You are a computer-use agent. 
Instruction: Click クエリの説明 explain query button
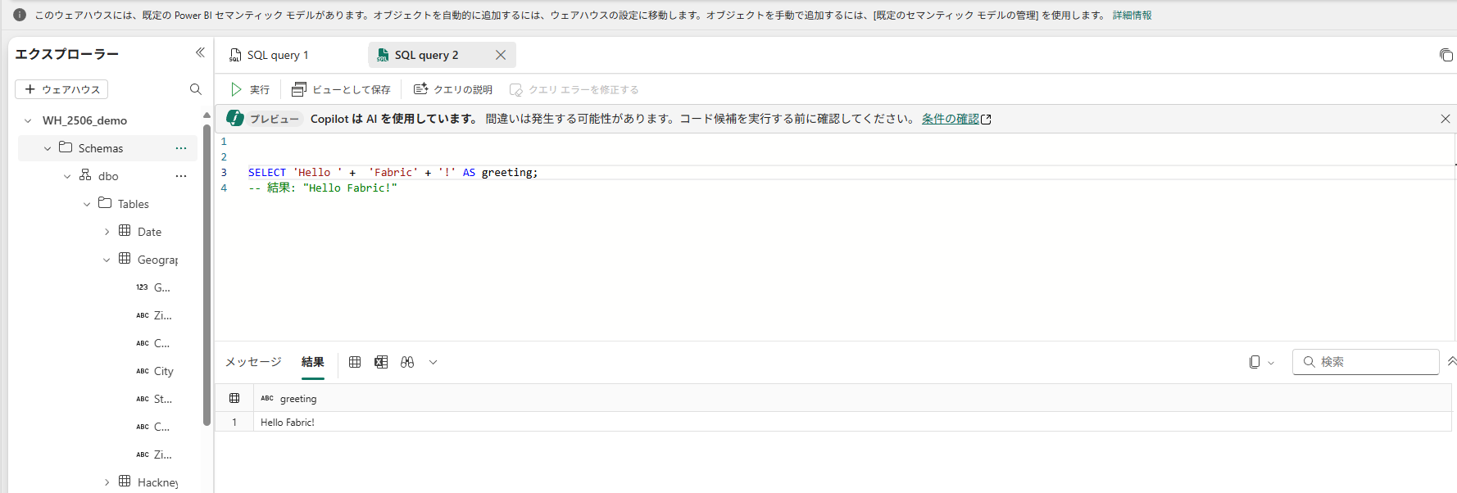(x=453, y=89)
